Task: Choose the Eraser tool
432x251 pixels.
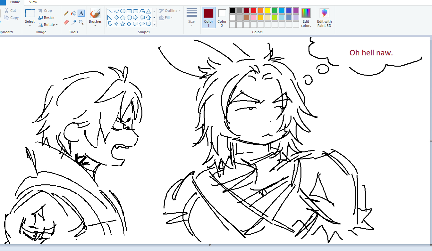Action: 66,22
